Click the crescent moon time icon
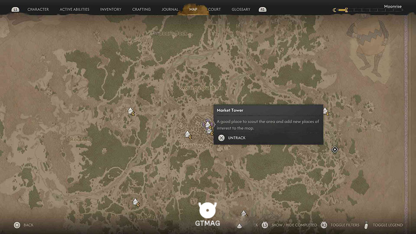Image resolution: width=416 pixels, height=234 pixels. [334, 10]
